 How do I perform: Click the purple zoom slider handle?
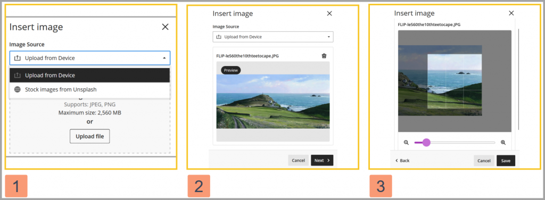click(x=426, y=143)
